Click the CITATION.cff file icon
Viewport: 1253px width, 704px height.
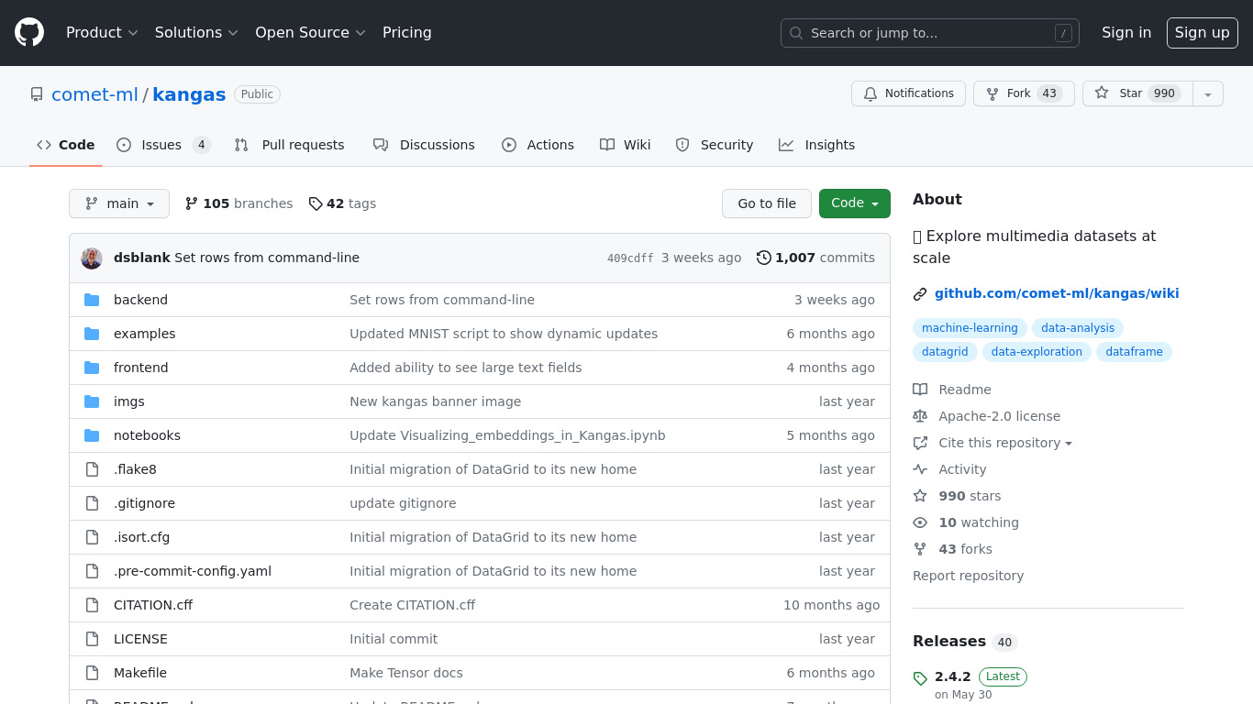tap(92, 605)
